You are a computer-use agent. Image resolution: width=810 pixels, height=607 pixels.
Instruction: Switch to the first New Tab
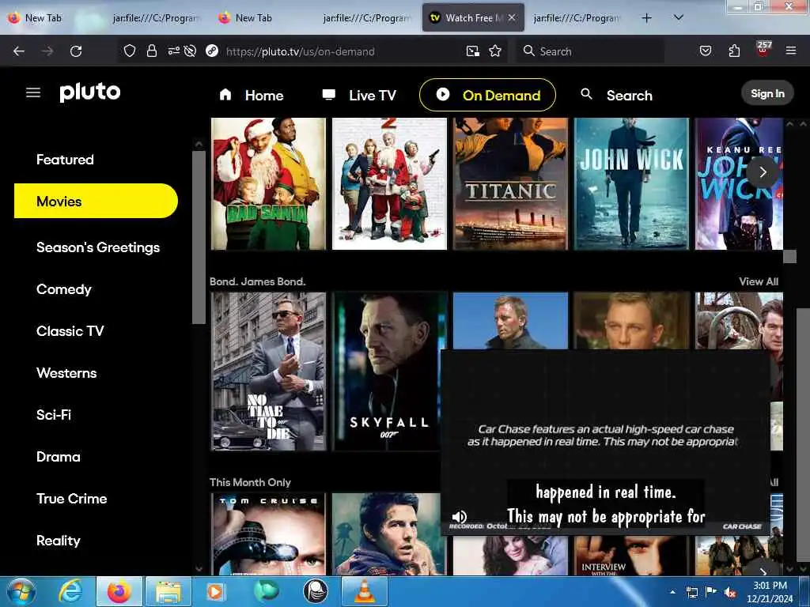(43, 18)
